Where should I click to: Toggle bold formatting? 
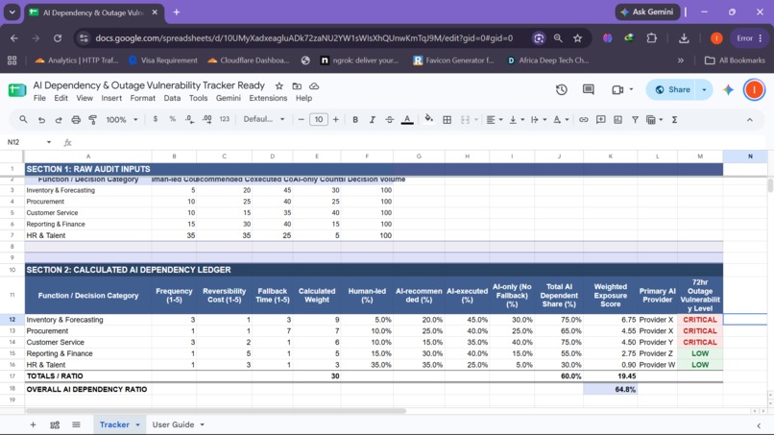(x=355, y=119)
